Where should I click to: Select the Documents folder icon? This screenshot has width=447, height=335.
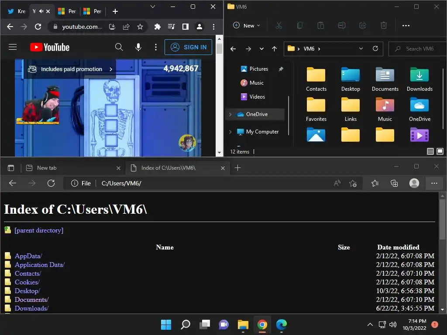click(385, 79)
